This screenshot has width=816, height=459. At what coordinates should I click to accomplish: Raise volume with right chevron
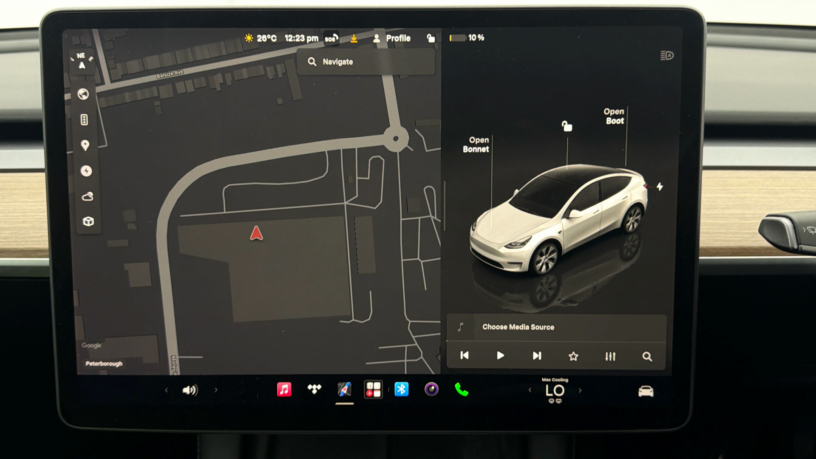[x=216, y=390]
